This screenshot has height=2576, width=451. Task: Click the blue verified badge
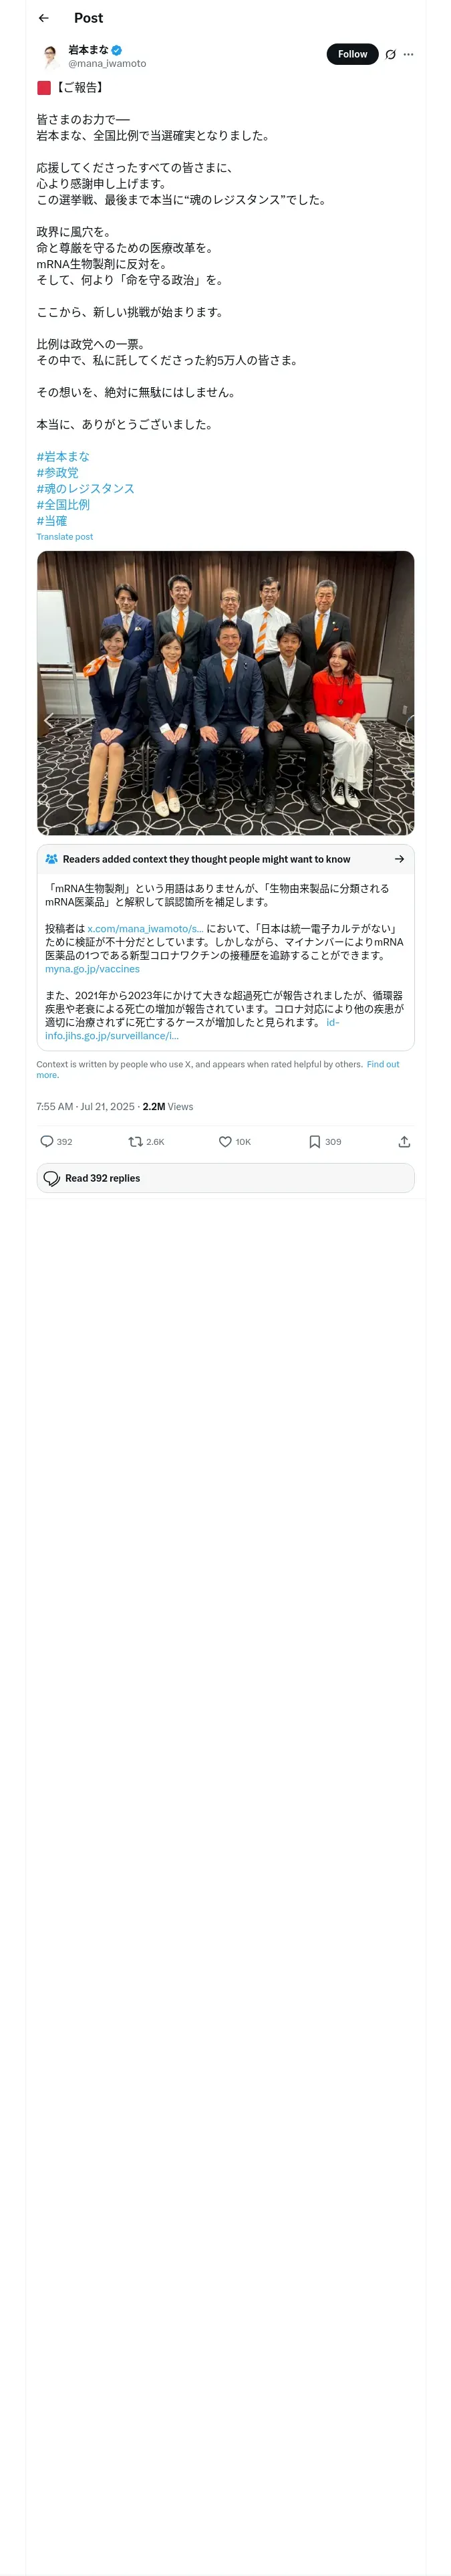[117, 50]
